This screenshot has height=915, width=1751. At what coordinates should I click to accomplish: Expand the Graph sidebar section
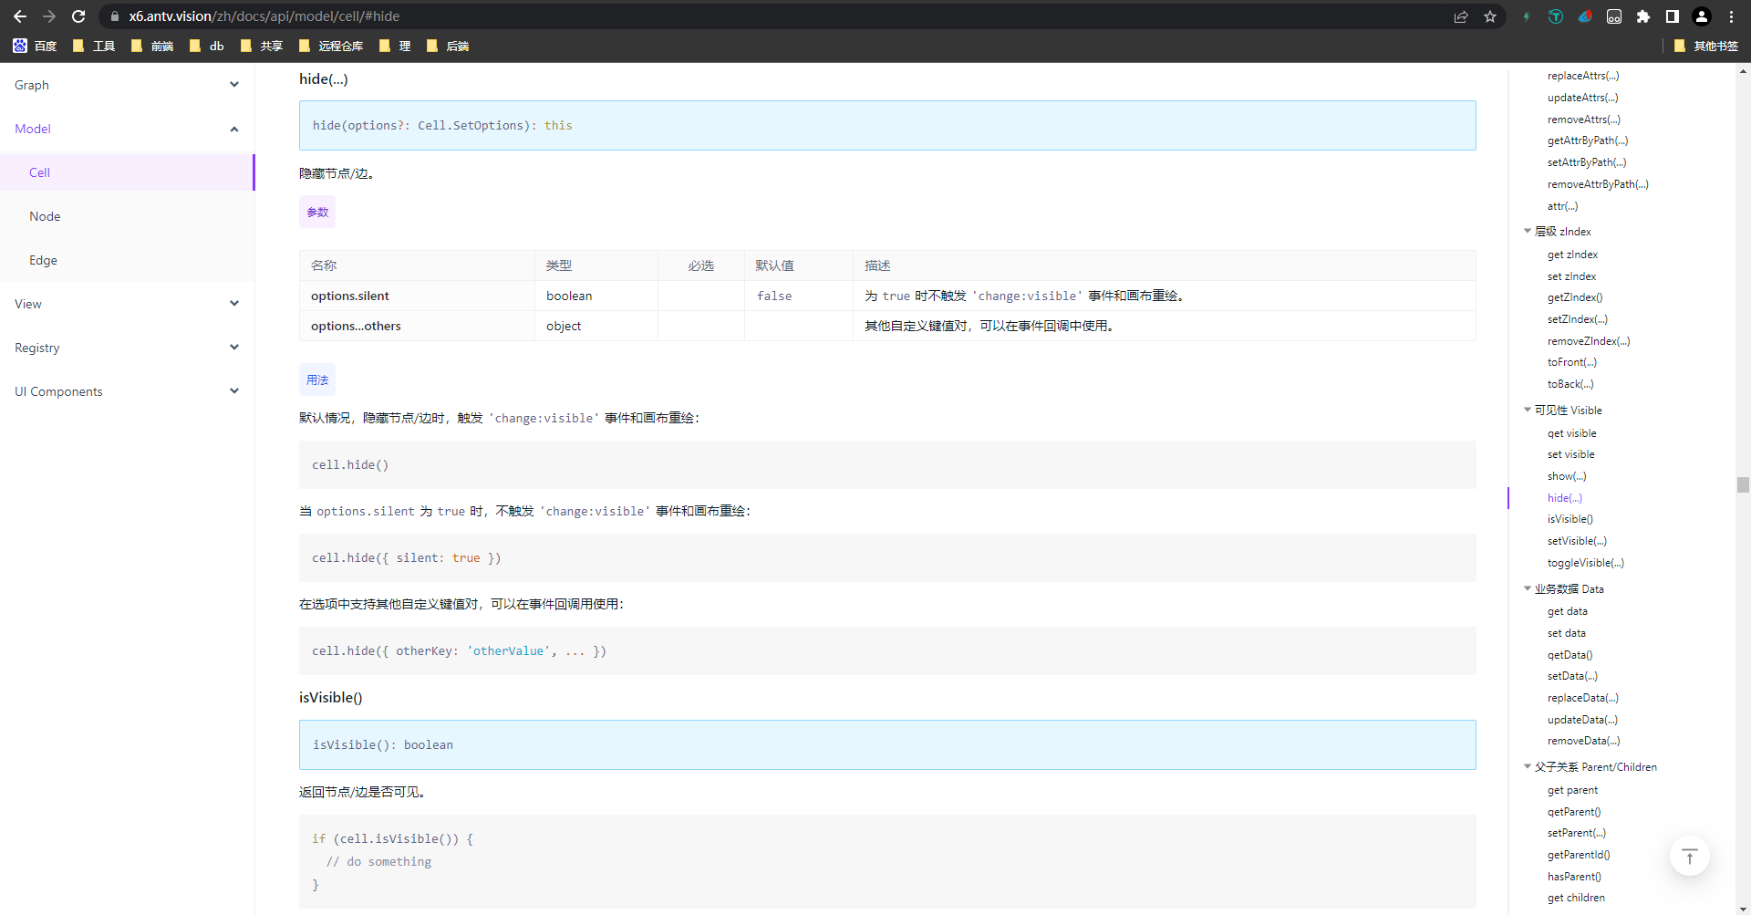[127, 85]
